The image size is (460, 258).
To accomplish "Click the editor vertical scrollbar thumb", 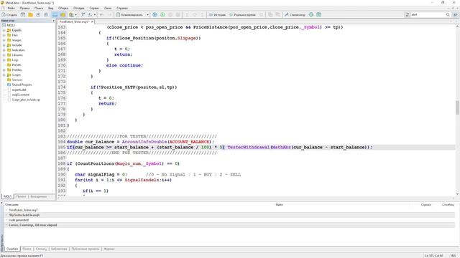I will click(457, 107).
